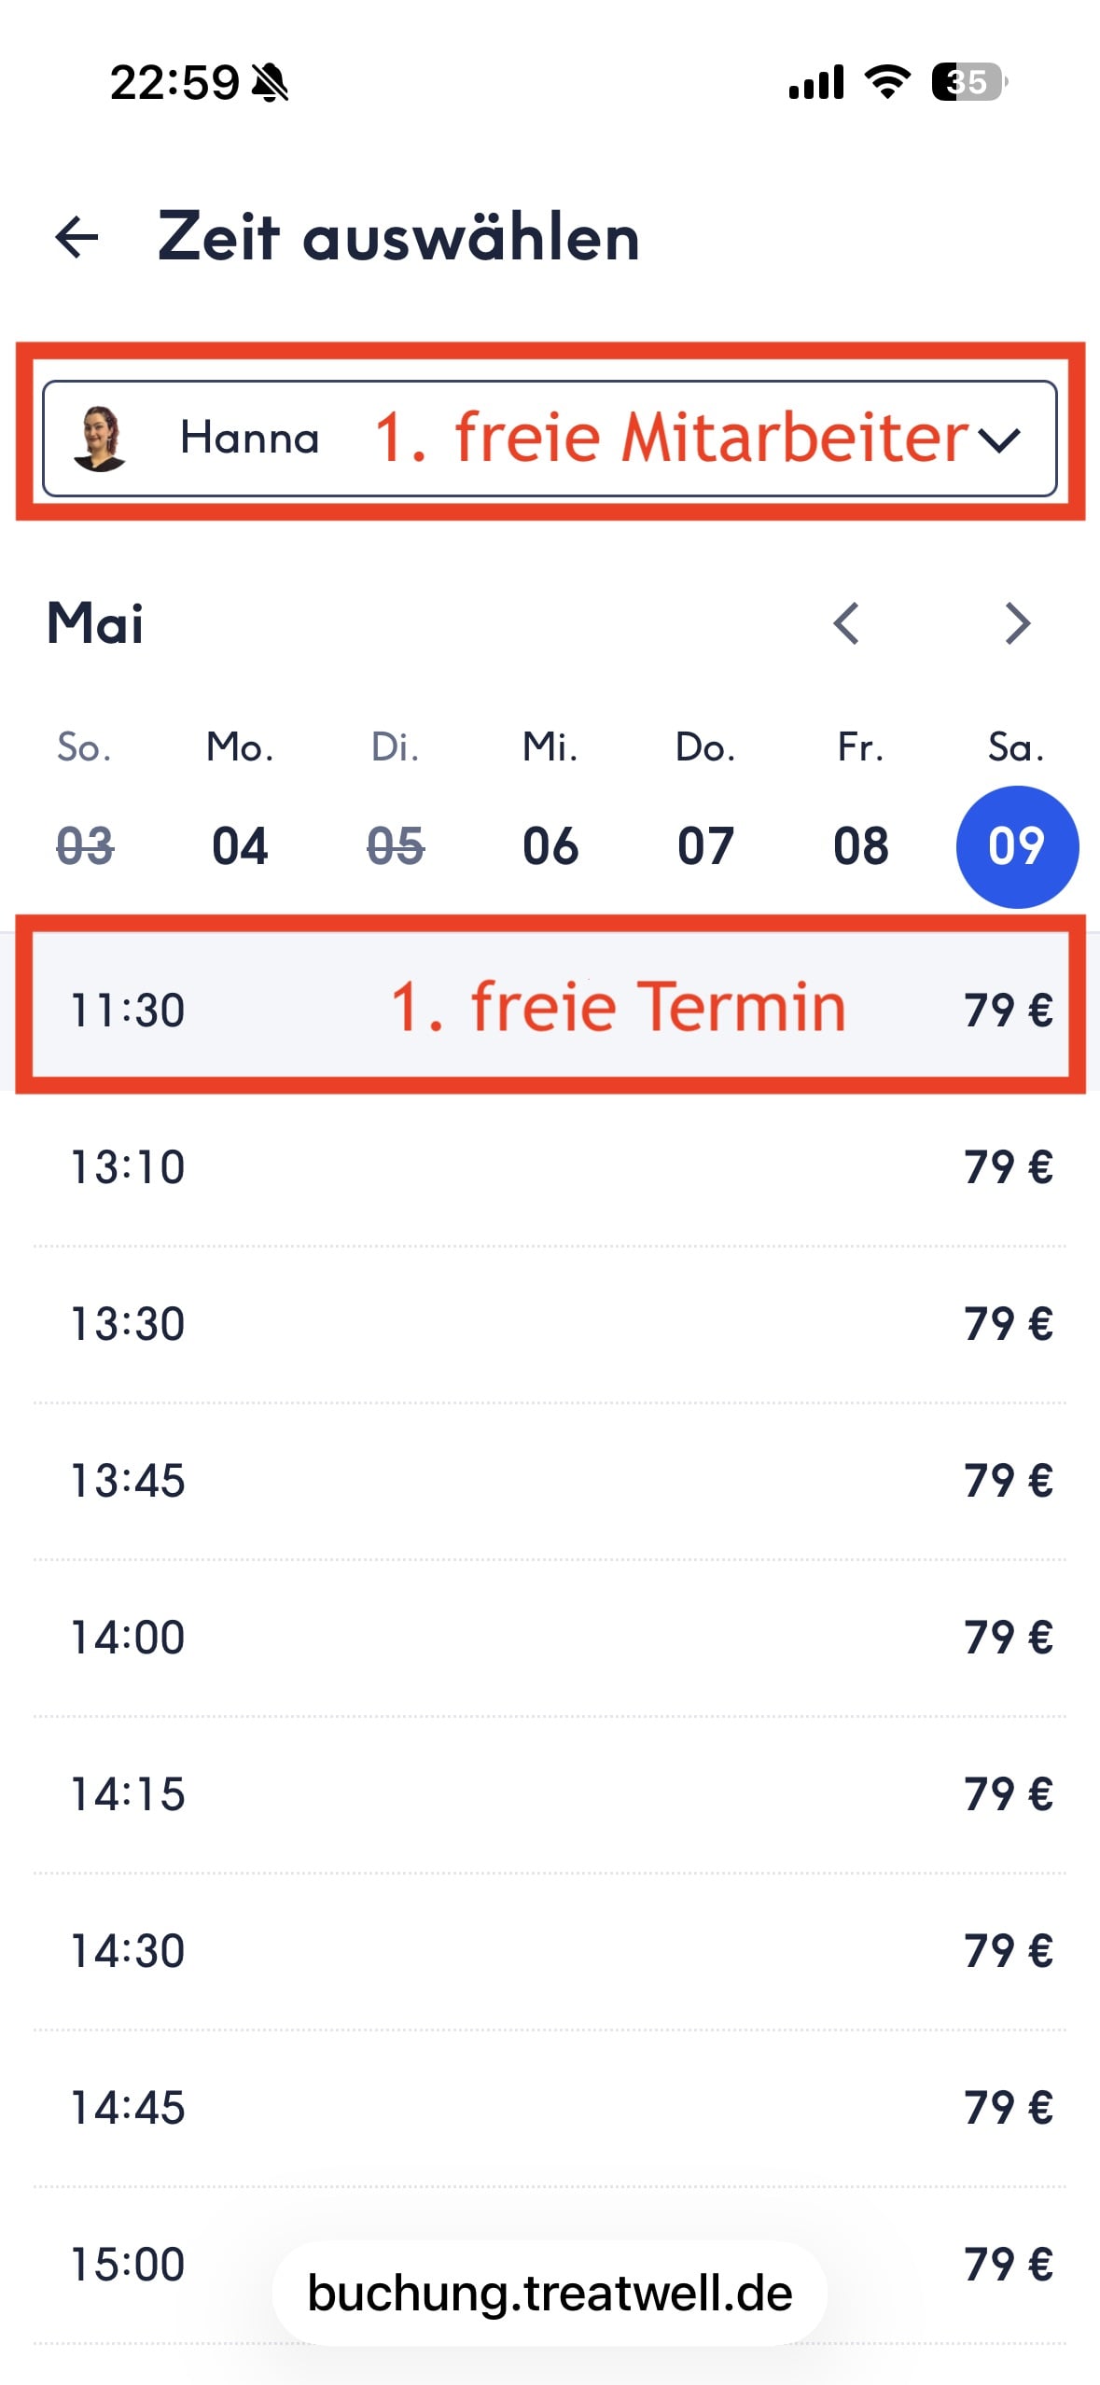The width and height of the screenshot is (1100, 2385).
Task: Open the employee dropdown arrow
Action: (x=999, y=439)
